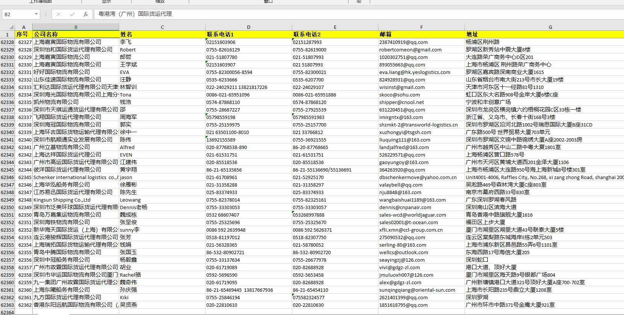This screenshot has height=315, width=624.
Task: Select row header 62363
Action: pyautogui.click(x=8, y=305)
